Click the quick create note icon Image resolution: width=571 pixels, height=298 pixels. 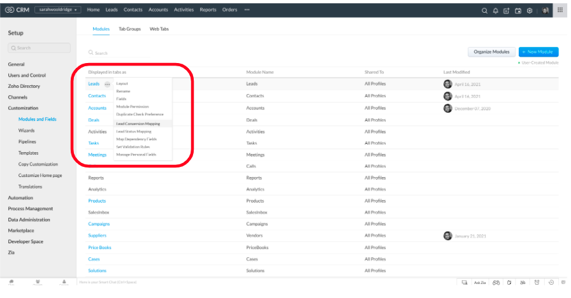point(506,11)
